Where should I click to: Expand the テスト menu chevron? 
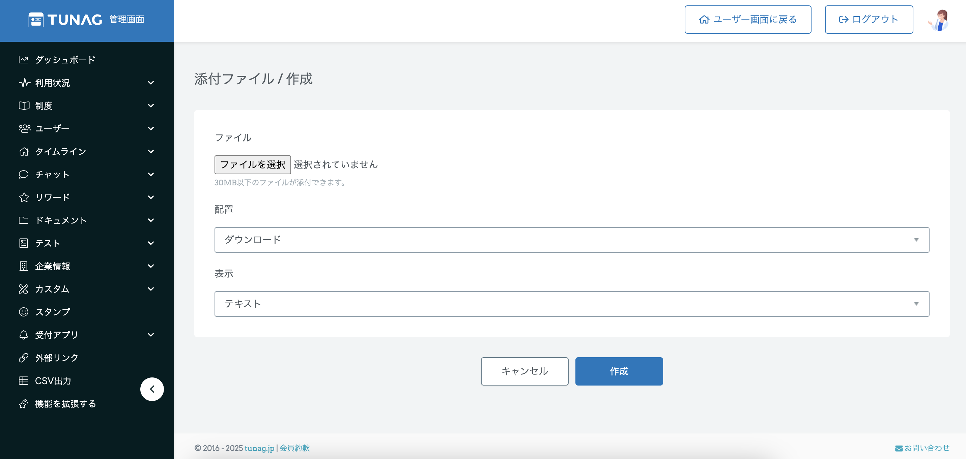151,243
